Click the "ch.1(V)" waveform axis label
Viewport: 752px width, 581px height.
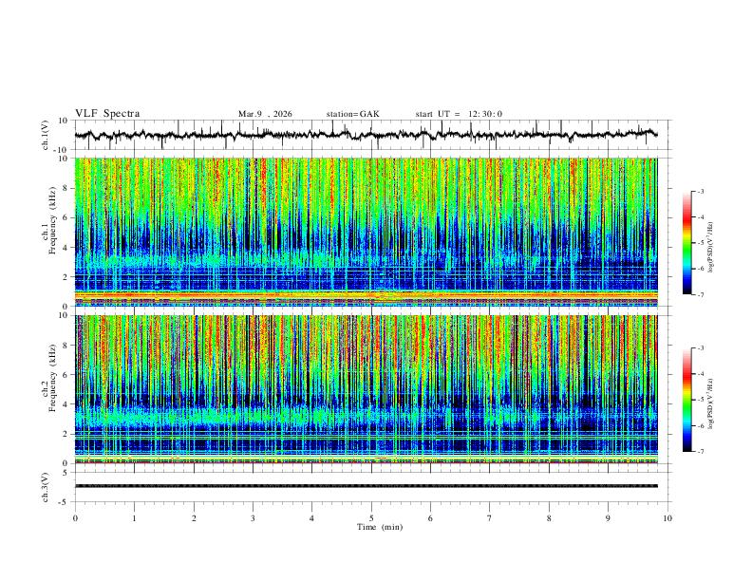(46, 135)
